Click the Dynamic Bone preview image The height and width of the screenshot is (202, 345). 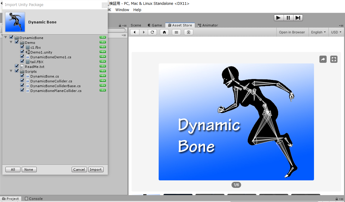236,122
